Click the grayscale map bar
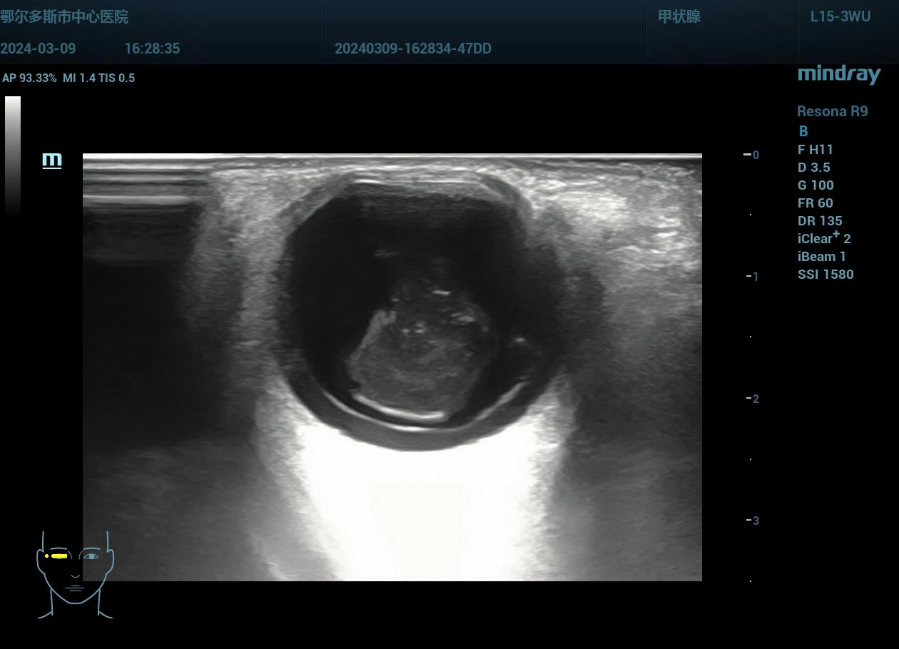 [13, 155]
